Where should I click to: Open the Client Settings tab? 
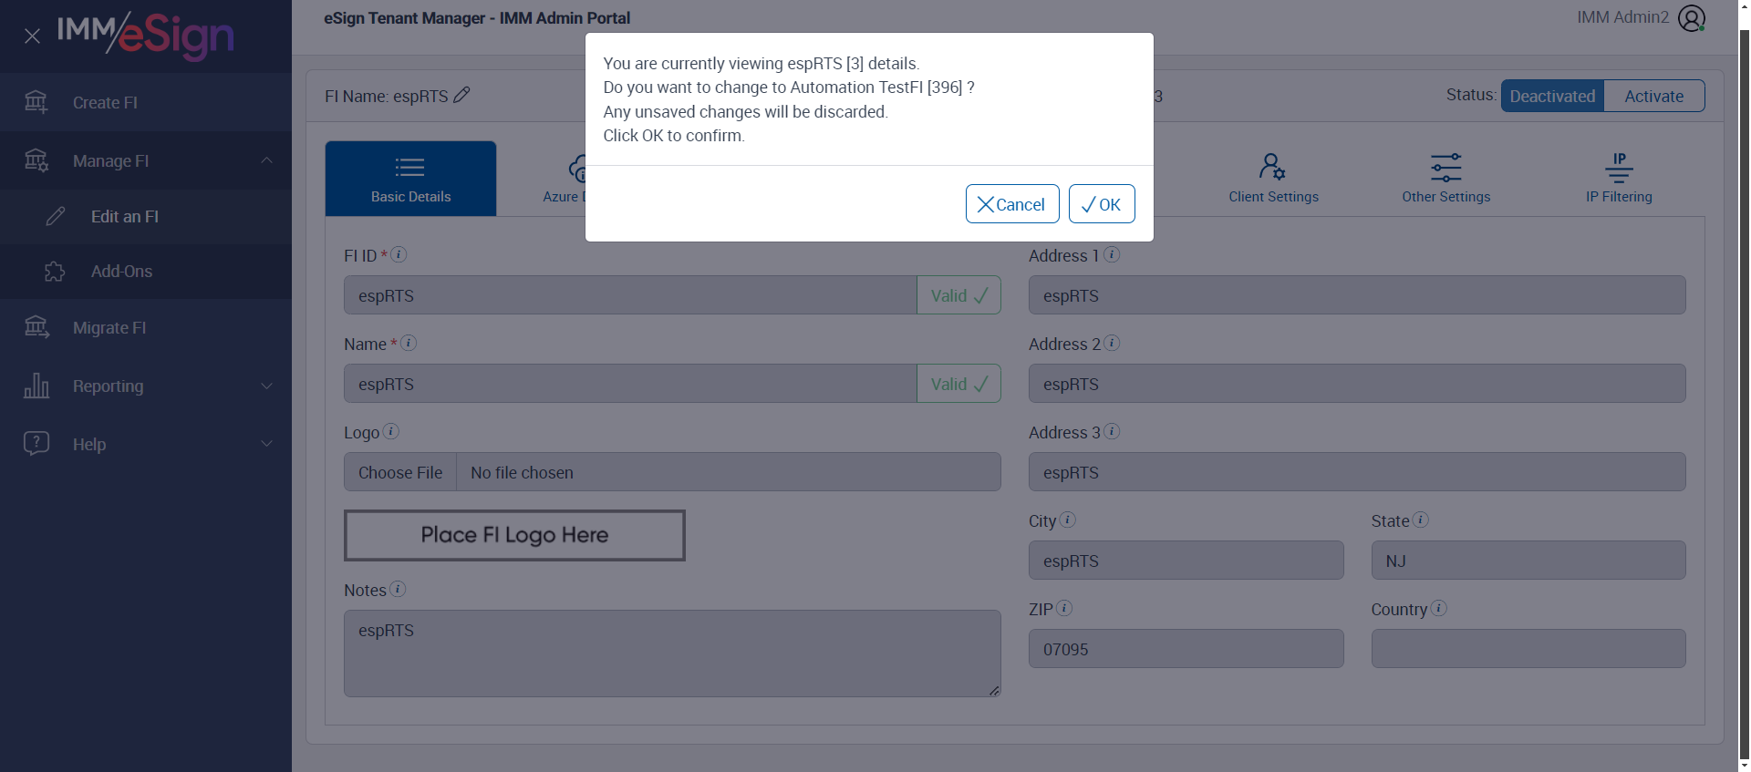pyautogui.click(x=1273, y=179)
